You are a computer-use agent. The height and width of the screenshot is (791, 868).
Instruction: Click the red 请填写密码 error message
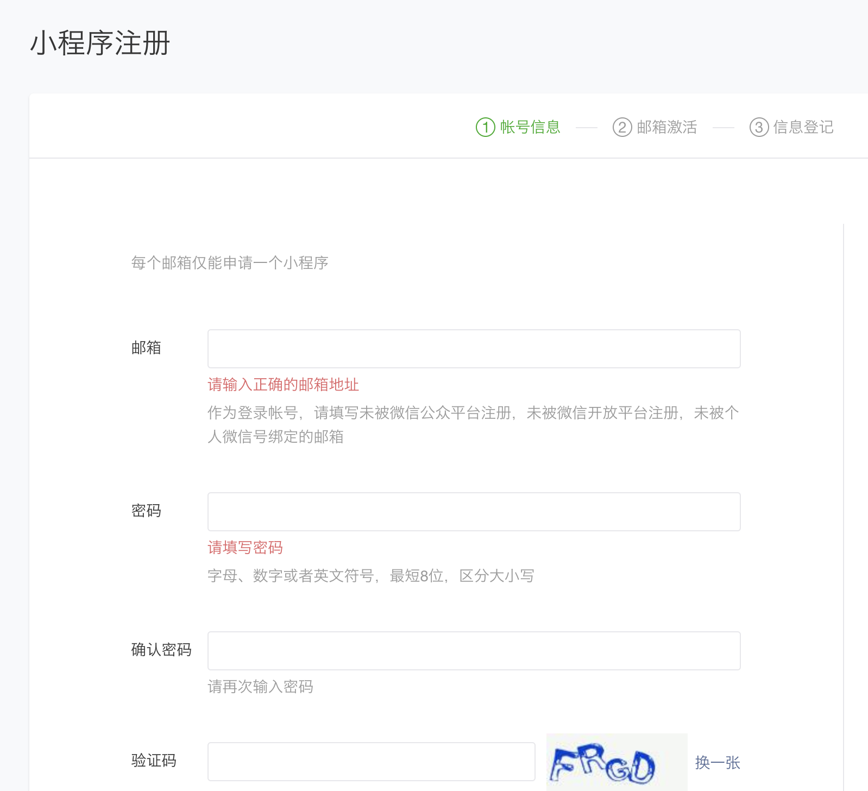pyautogui.click(x=245, y=548)
